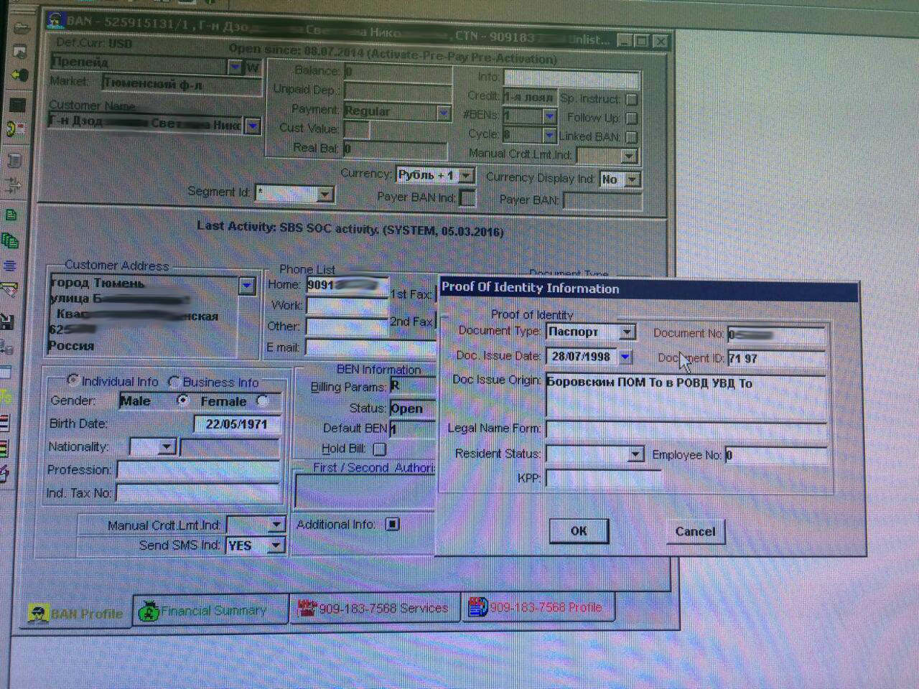Click the Employee No field
The width and height of the screenshot is (919, 689).
click(x=775, y=455)
